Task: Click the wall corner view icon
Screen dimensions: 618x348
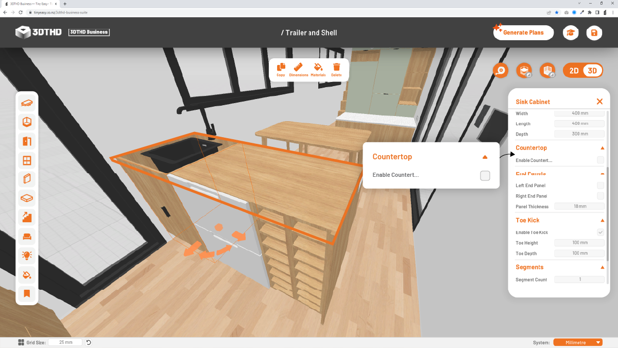Action: pyautogui.click(x=547, y=71)
